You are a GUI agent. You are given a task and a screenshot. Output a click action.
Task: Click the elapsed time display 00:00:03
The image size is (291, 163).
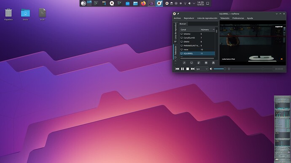[x=279, y=69]
